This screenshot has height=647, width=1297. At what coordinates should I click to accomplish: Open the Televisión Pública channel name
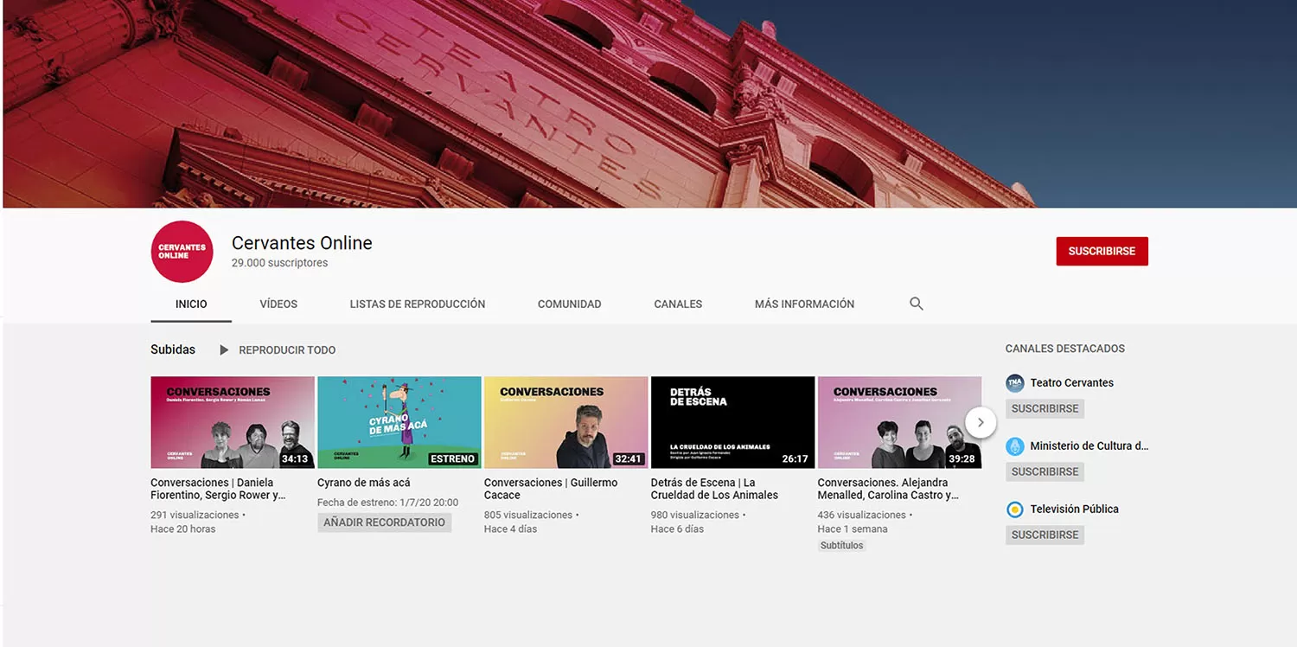(x=1075, y=509)
